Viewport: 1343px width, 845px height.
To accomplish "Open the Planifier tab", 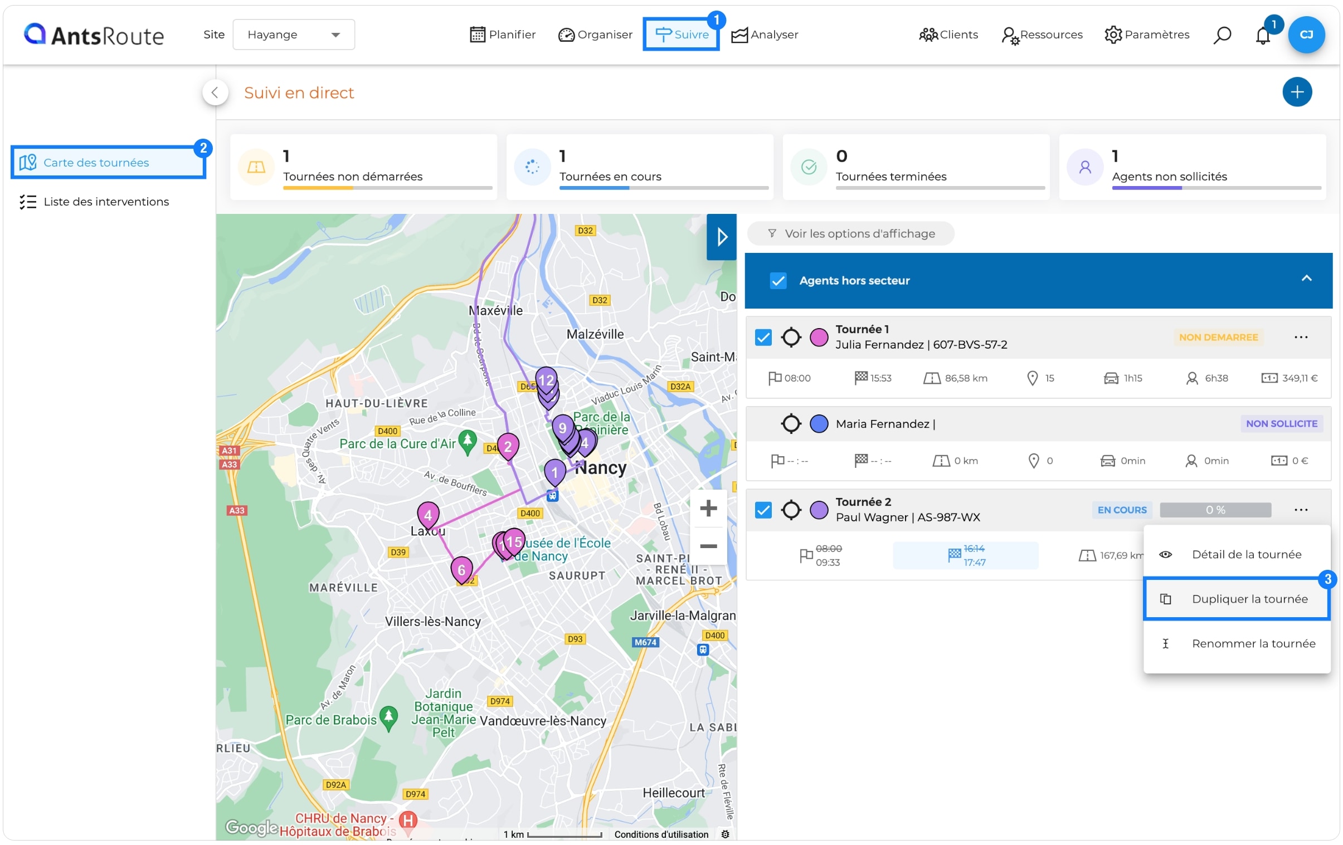I will [503, 35].
